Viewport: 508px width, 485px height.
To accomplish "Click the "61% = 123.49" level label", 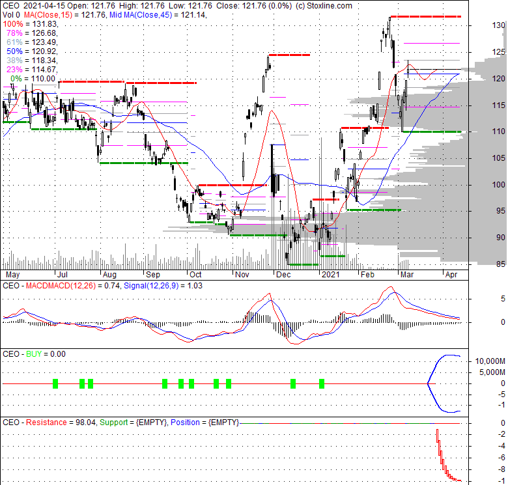I will [32, 42].
